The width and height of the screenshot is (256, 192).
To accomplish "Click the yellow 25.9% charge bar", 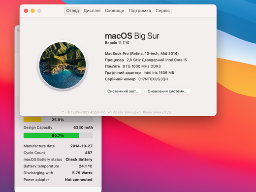I will 58,120.
